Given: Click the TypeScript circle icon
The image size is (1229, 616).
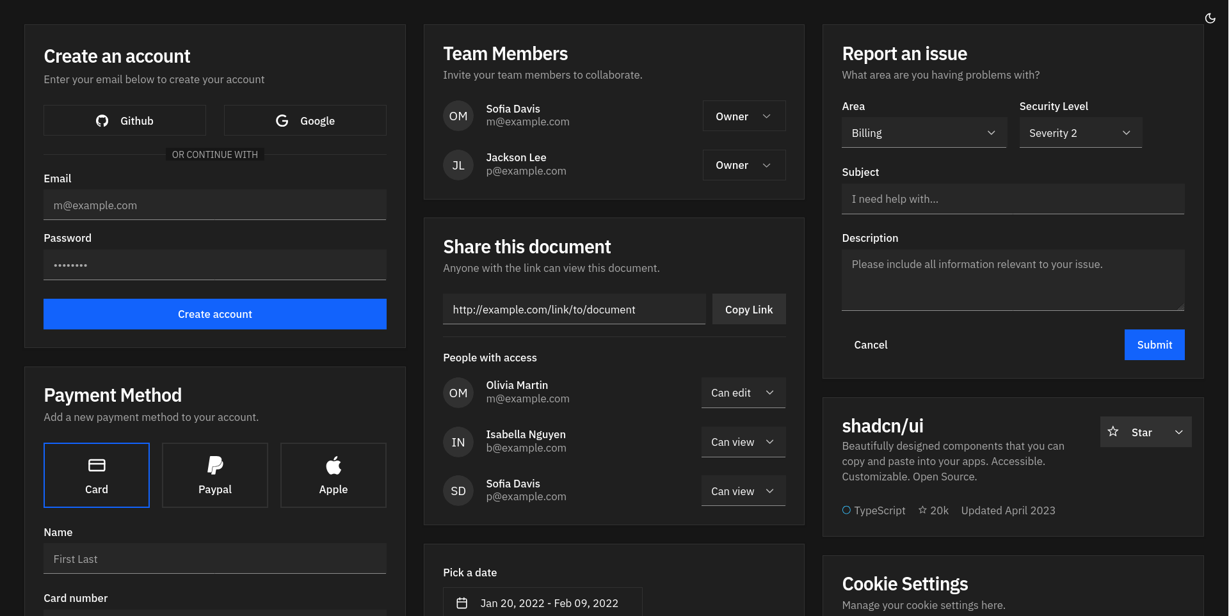Looking at the screenshot, I should click(846, 510).
